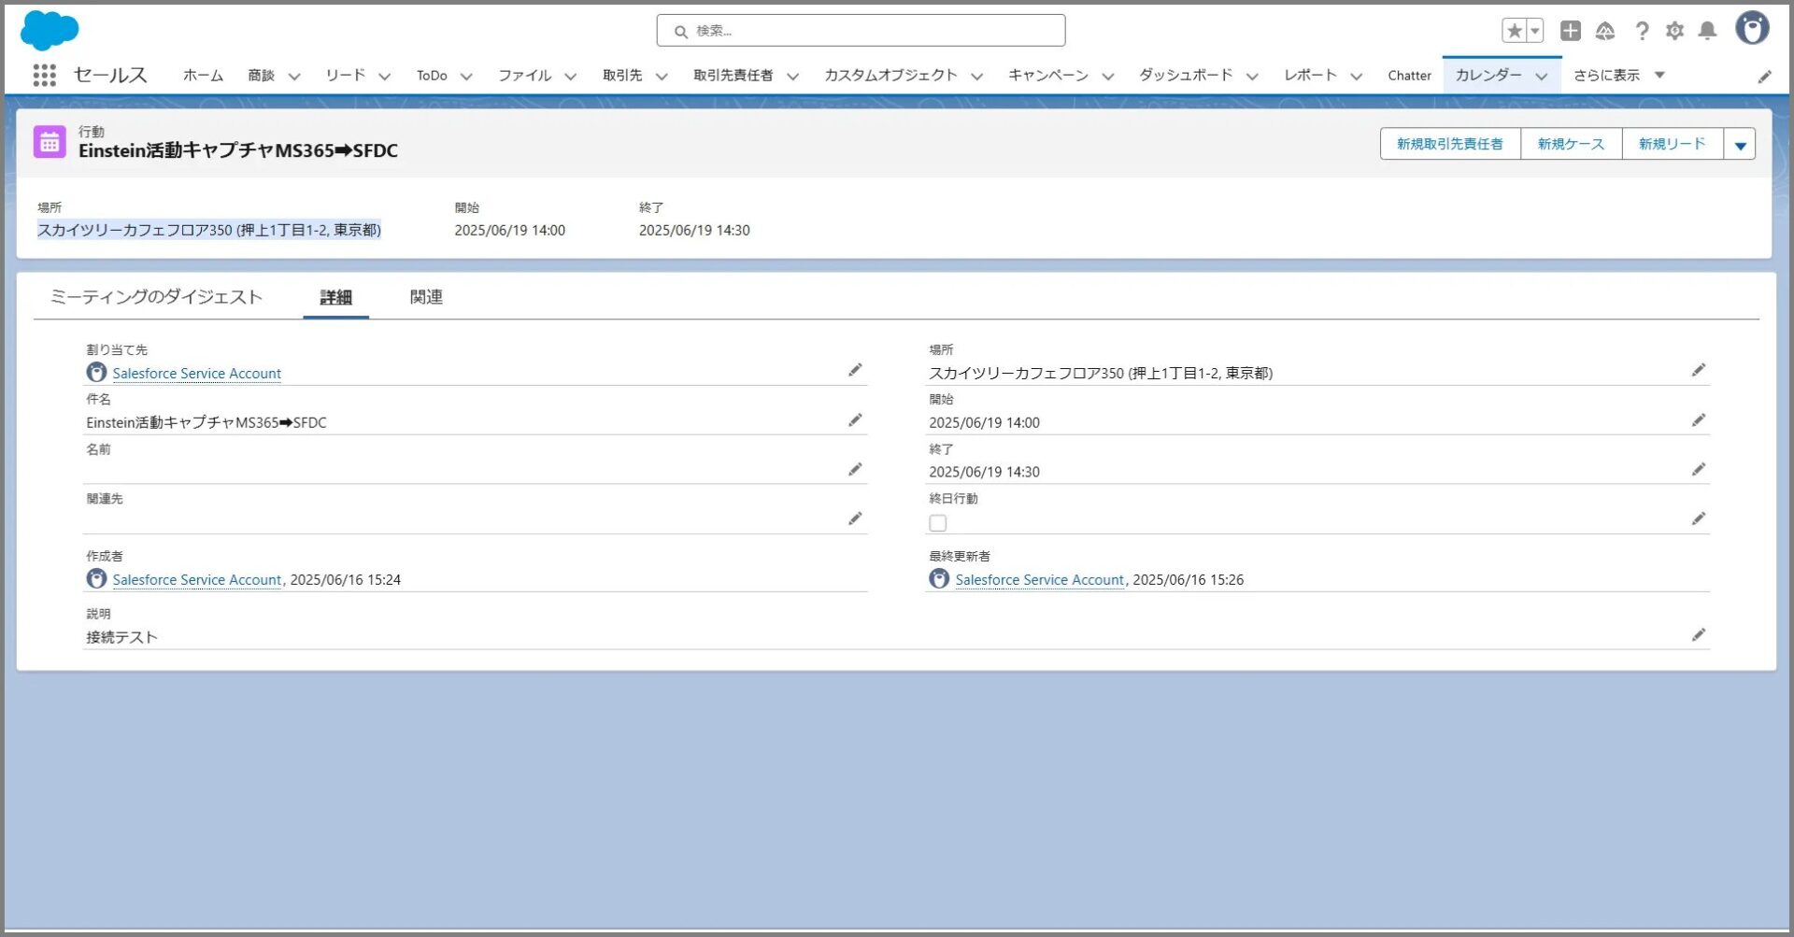The width and height of the screenshot is (1794, 937).
Task: Open 最終更新者 Salesforce Service Account link
Action: pos(1039,579)
